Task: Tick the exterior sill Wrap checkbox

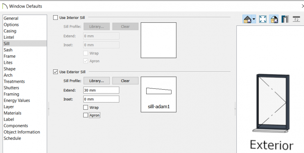Action: pos(85,107)
